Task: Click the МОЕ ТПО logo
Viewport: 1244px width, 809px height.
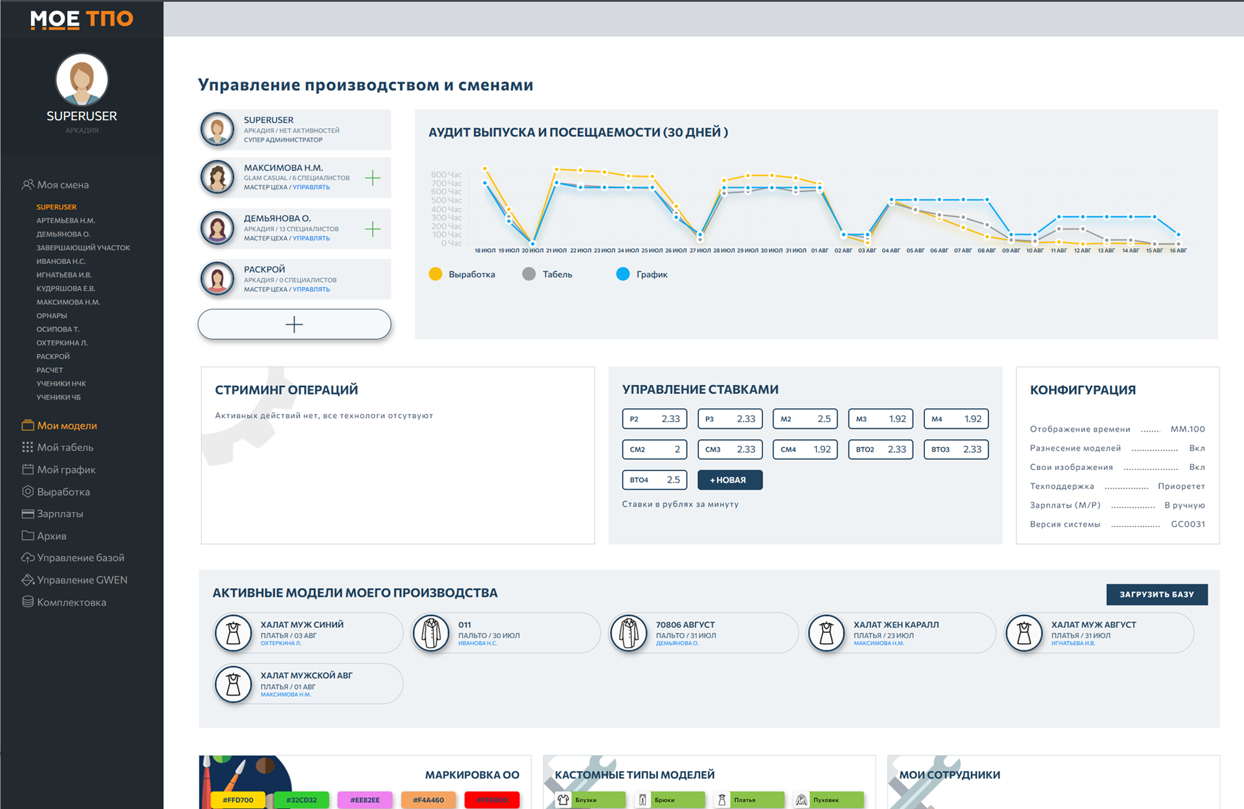Action: coord(81,19)
